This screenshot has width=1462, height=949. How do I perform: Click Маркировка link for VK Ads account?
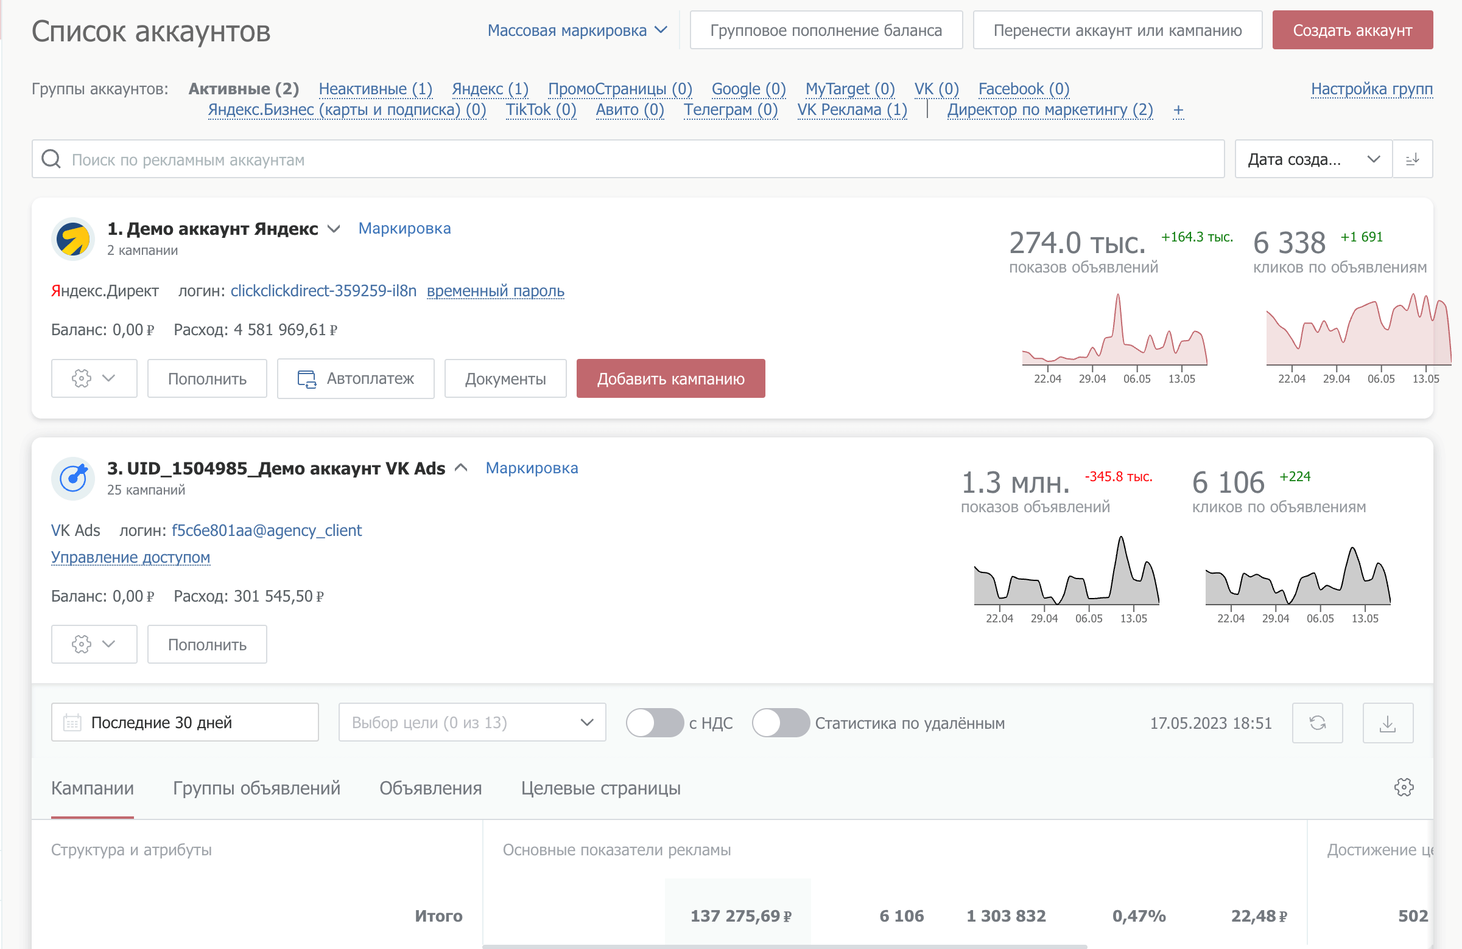click(x=532, y=468)
